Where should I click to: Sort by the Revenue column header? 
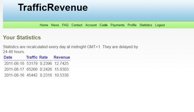tap(62, 57)
